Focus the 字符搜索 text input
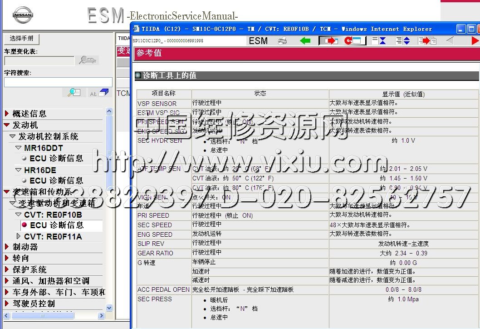480x329 pixels. [x=58, y=82]
